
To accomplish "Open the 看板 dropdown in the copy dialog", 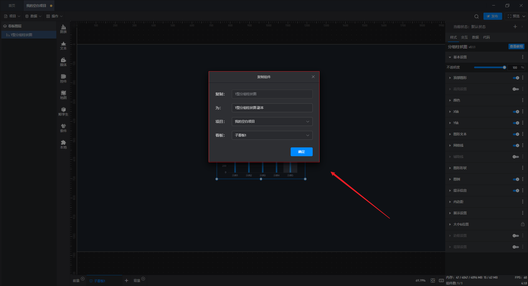I will 272,135.
